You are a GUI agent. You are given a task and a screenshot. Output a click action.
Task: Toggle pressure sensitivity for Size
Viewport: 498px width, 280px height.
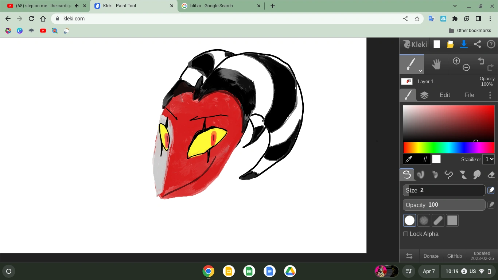[x=491, y=190]
